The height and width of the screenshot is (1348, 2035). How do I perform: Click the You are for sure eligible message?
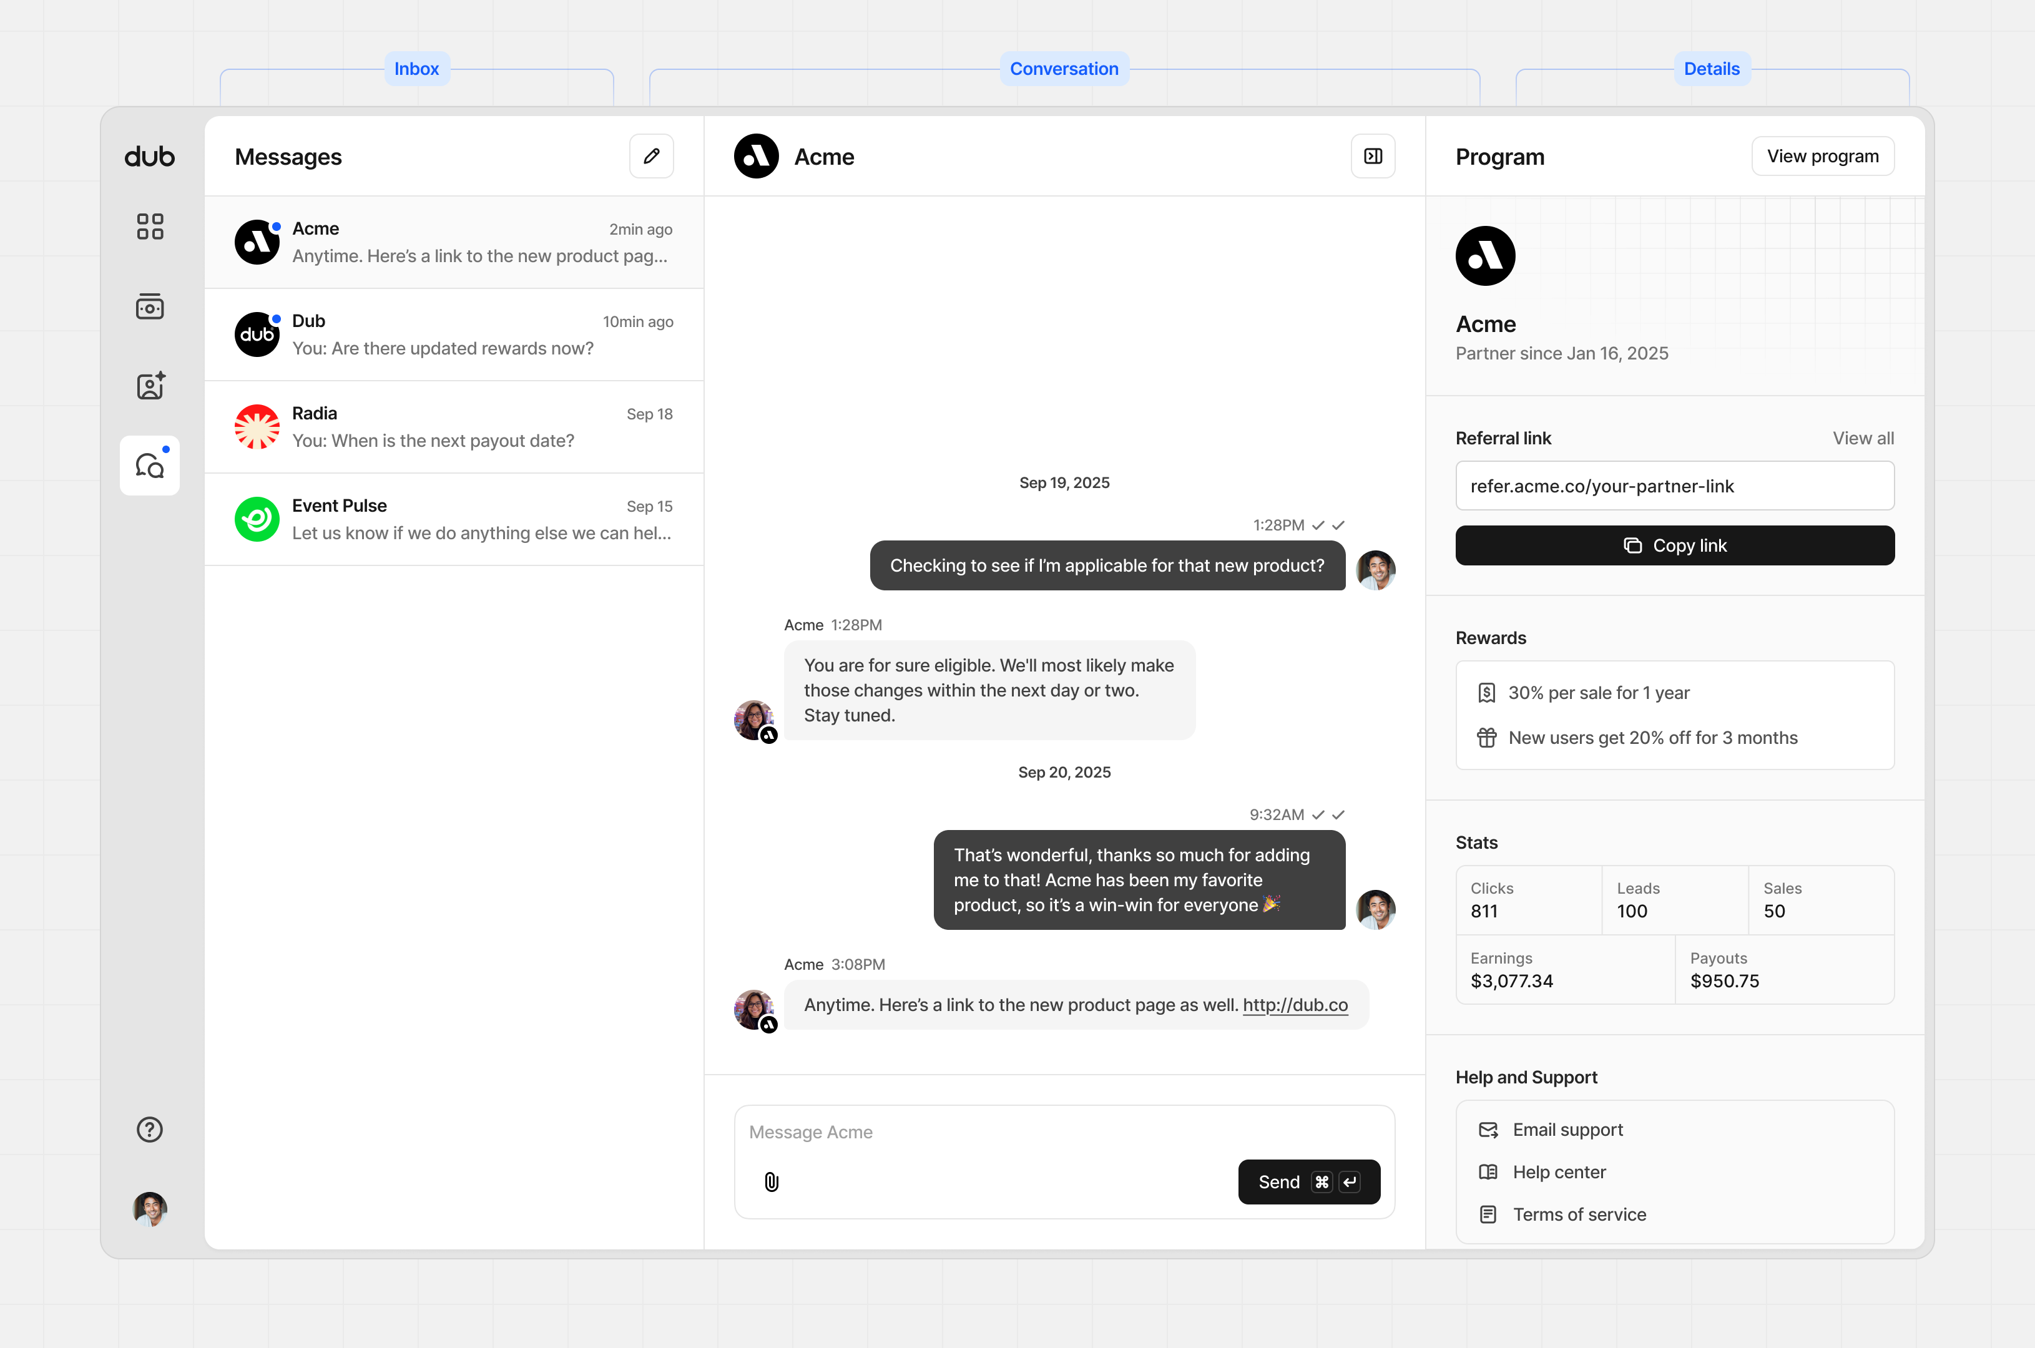coord(989,690)
